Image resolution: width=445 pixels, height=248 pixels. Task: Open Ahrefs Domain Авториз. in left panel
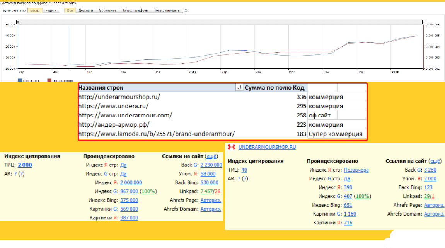point(211,209)
